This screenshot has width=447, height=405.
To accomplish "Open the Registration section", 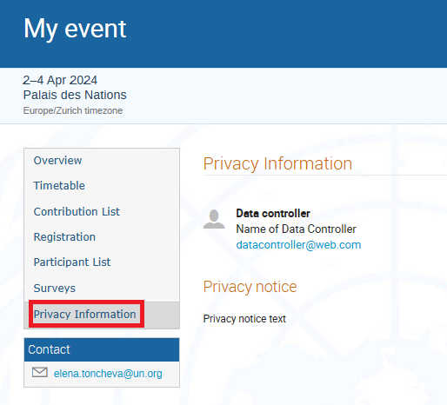I will [x=64, y=237].
